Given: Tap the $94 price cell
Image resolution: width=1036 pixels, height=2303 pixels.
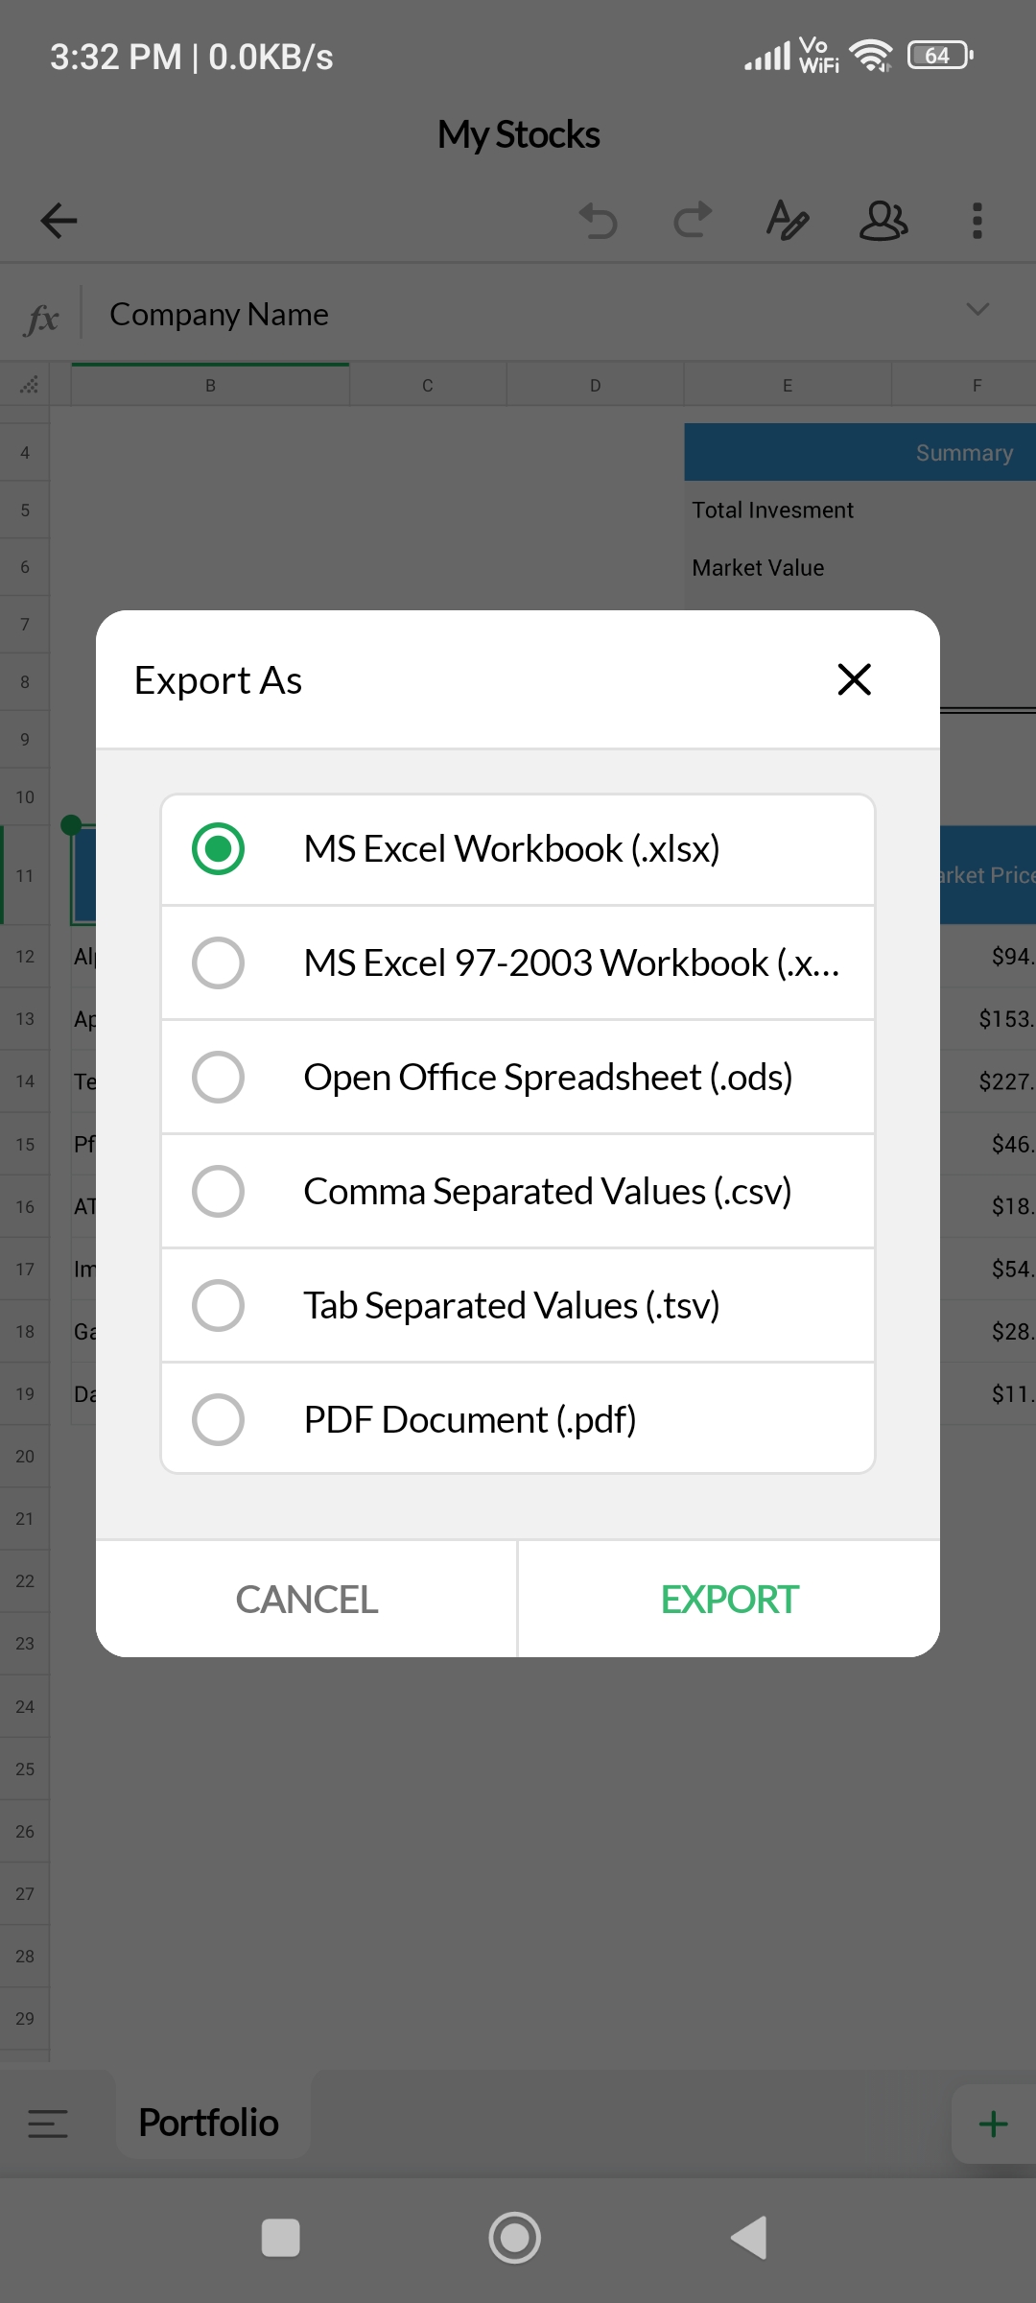Looking at the screenshot, I should click(x=988, y=956).
